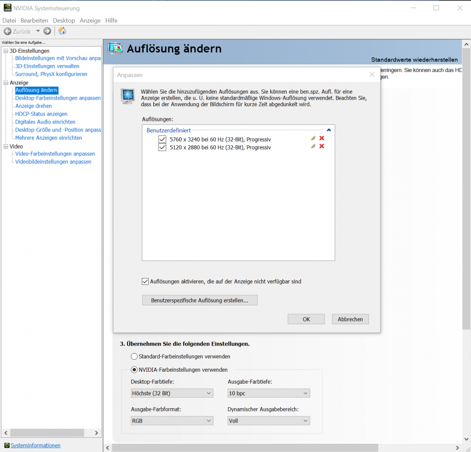Collapse the 3D-Einstellungen tree node
471x452 pixels.
coord(6,51)
